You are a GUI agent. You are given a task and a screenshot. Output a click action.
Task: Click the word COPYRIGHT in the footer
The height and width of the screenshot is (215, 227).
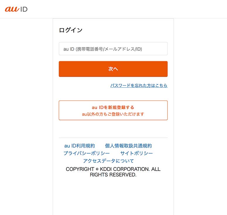coord(80,169)
